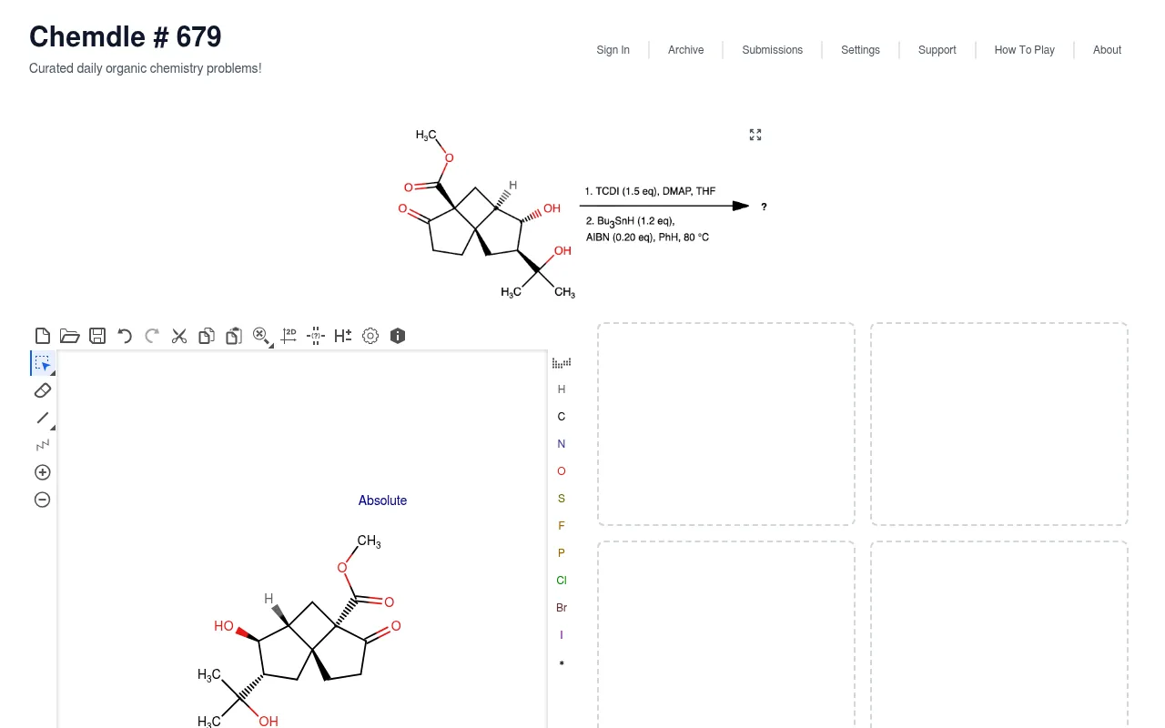Select the Eraser tool
The height and width of the screenshot is (728, 1165).
click(43, 390)
